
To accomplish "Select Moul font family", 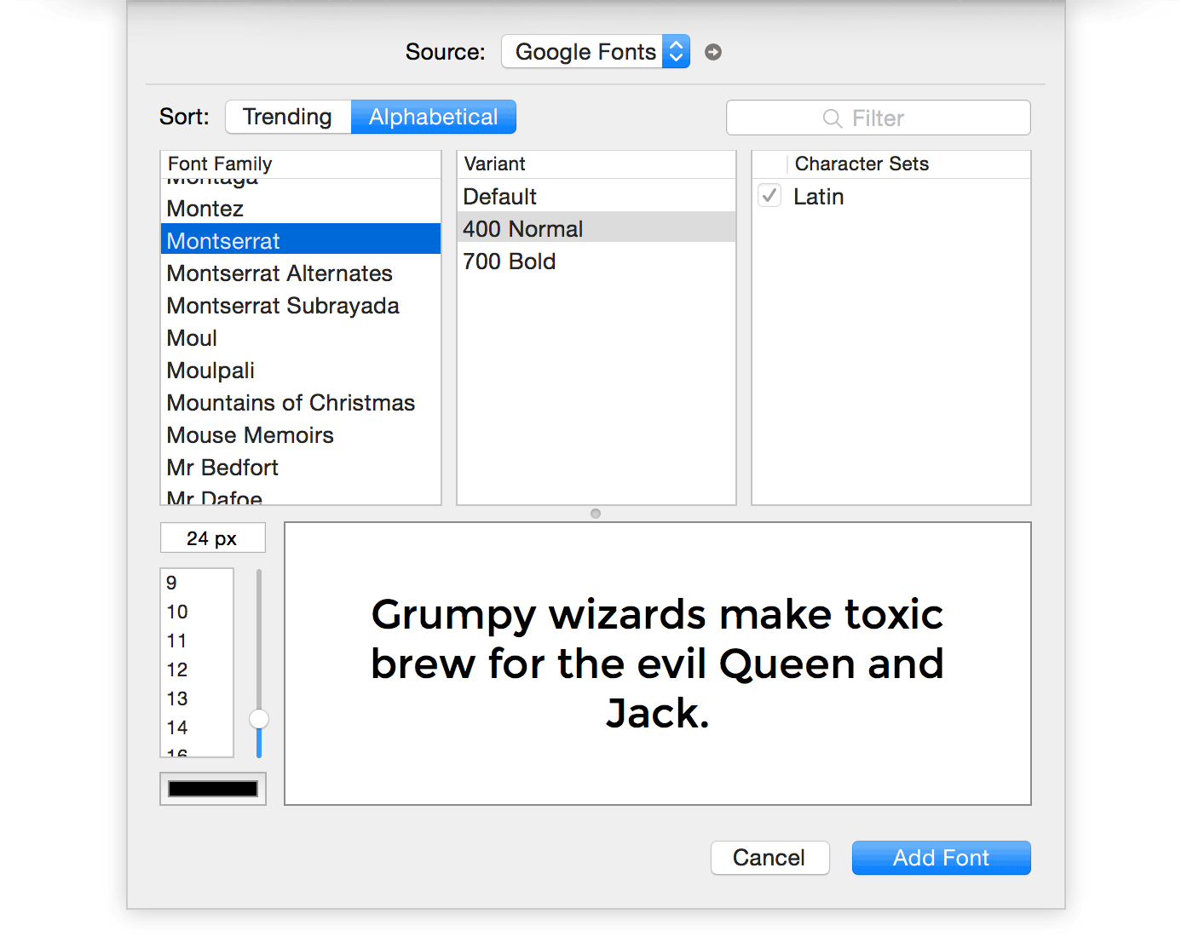I will tap(301, 338).
